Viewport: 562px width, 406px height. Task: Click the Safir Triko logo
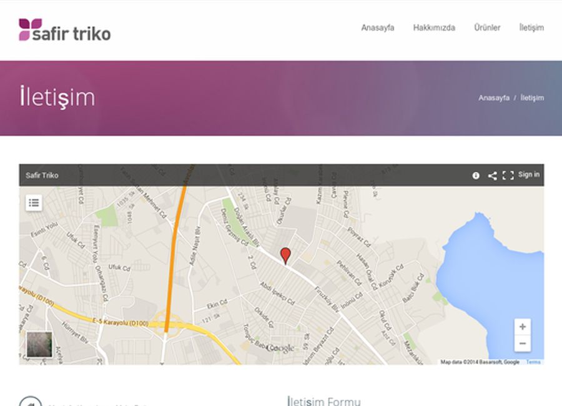(64, 30)
